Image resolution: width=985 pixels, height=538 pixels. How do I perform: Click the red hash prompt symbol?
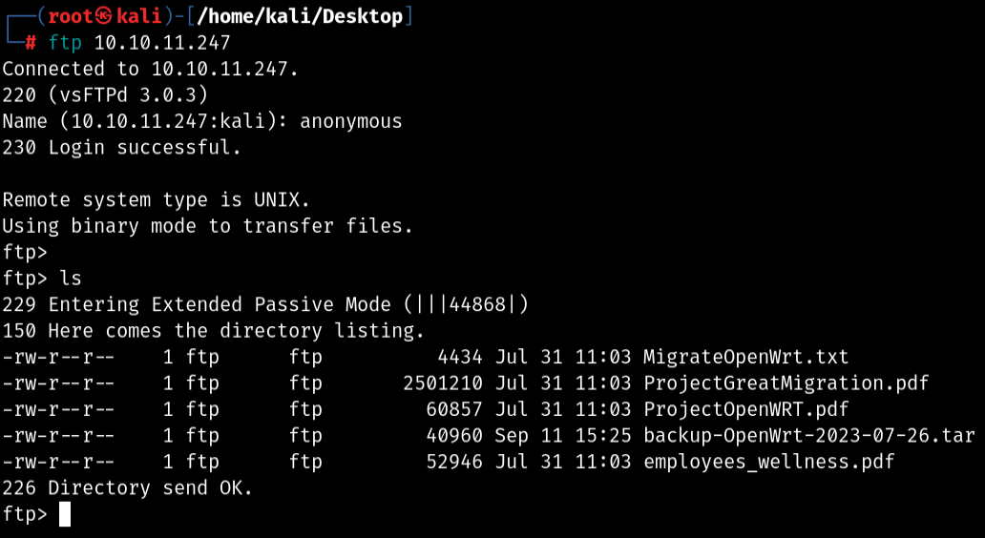pos(31,43)
